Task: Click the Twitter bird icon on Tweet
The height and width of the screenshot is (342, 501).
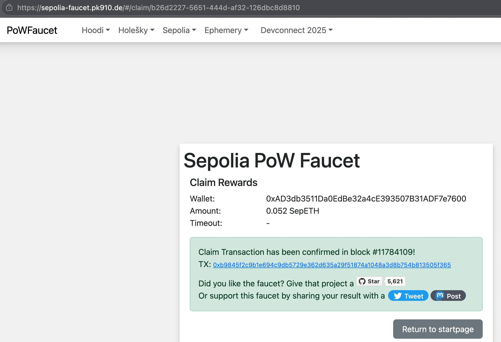Action: (x=397, y=296)
